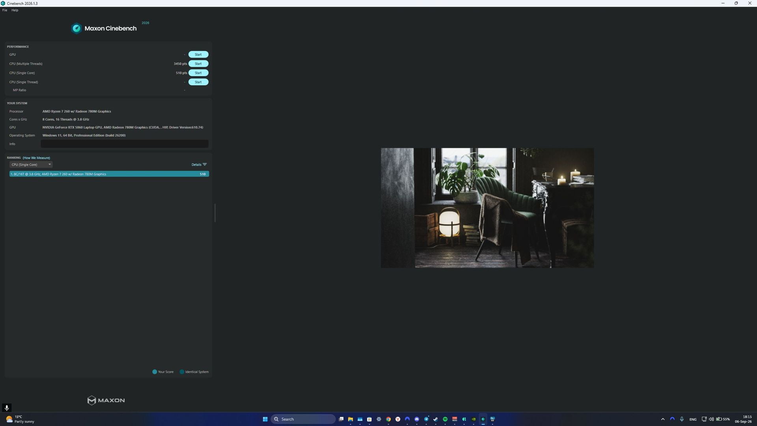Image resolution: width=757 pixels, height=426 pixels.
Task: Open Microsoft Store from taskbar
Action: pyautogui.click(x=369, y=419)
